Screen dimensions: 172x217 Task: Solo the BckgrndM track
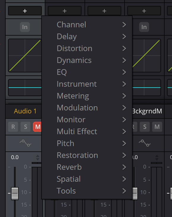tap(145, 127)
